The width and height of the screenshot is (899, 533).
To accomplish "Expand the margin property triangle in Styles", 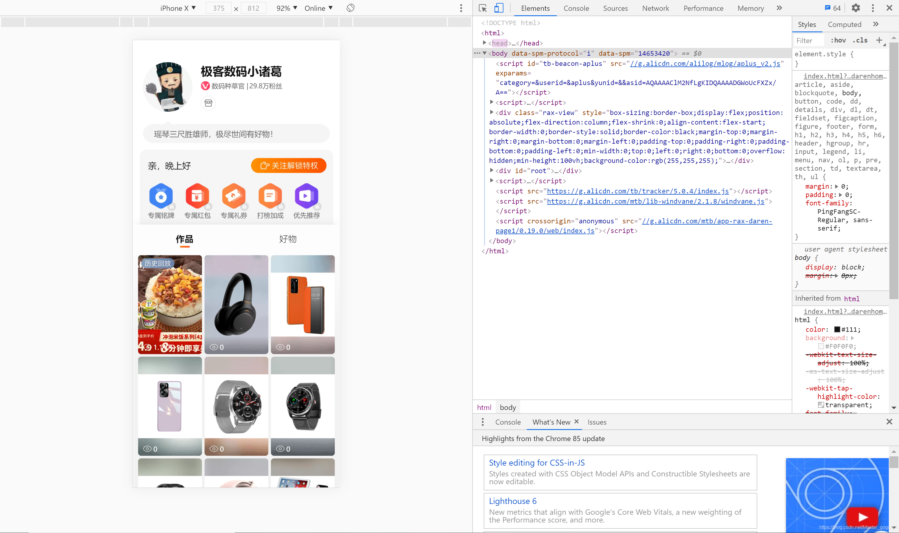I will point(836,187).
